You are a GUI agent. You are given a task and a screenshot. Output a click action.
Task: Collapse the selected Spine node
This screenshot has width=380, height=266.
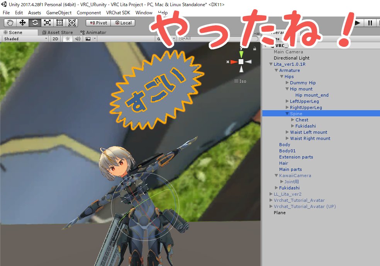click(287, 114)
